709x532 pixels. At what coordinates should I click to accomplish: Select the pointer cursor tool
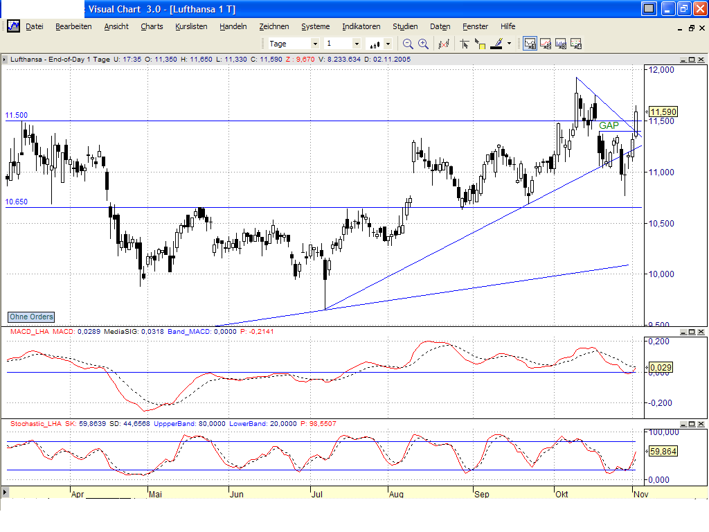tap(465, 43)
